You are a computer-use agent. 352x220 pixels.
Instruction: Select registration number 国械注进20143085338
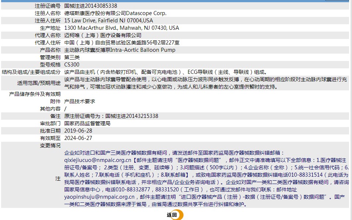[x=91, y=6]
